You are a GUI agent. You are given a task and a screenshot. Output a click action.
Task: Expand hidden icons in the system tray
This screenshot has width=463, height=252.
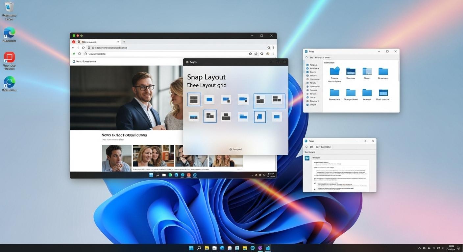419,248
